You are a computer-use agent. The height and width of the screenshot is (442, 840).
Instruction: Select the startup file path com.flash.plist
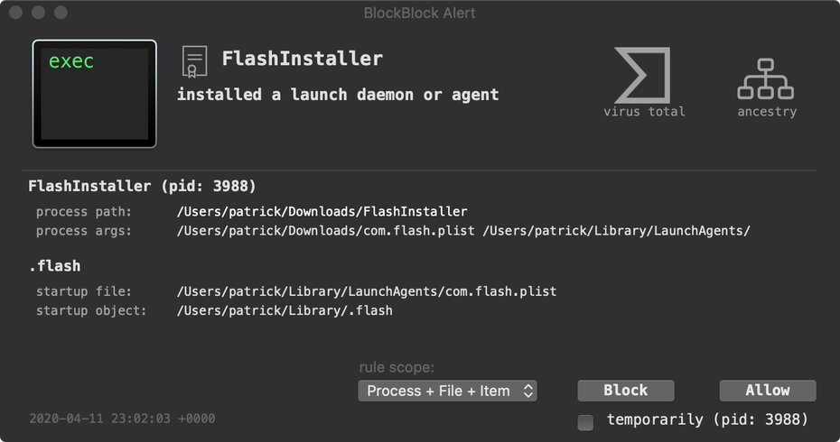pos(367,291)
